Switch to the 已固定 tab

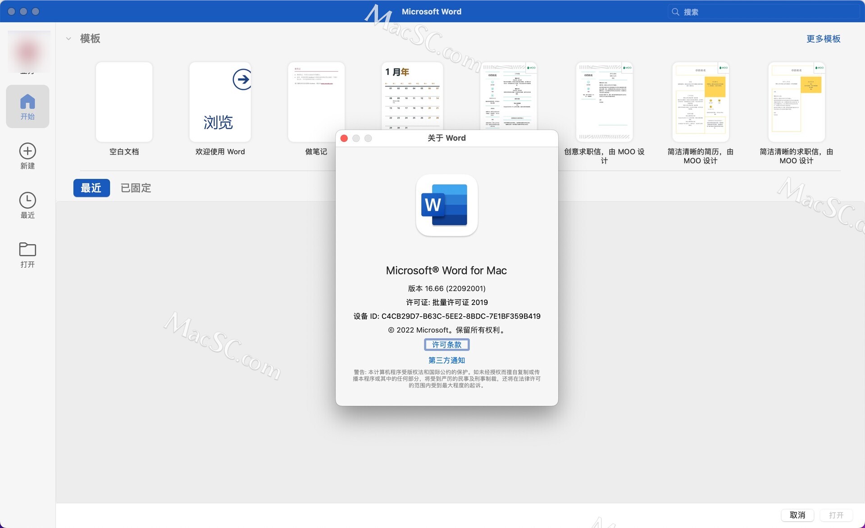click(x=136, y=188)
